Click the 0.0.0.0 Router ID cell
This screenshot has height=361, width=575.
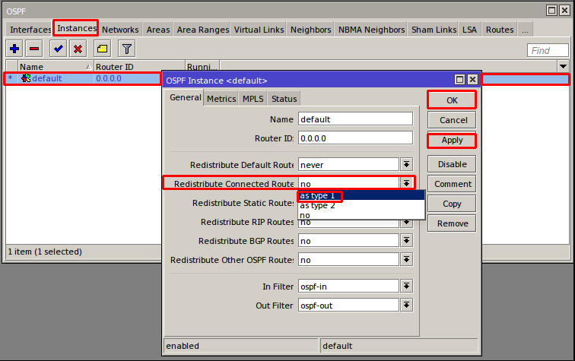pos(109,78)
